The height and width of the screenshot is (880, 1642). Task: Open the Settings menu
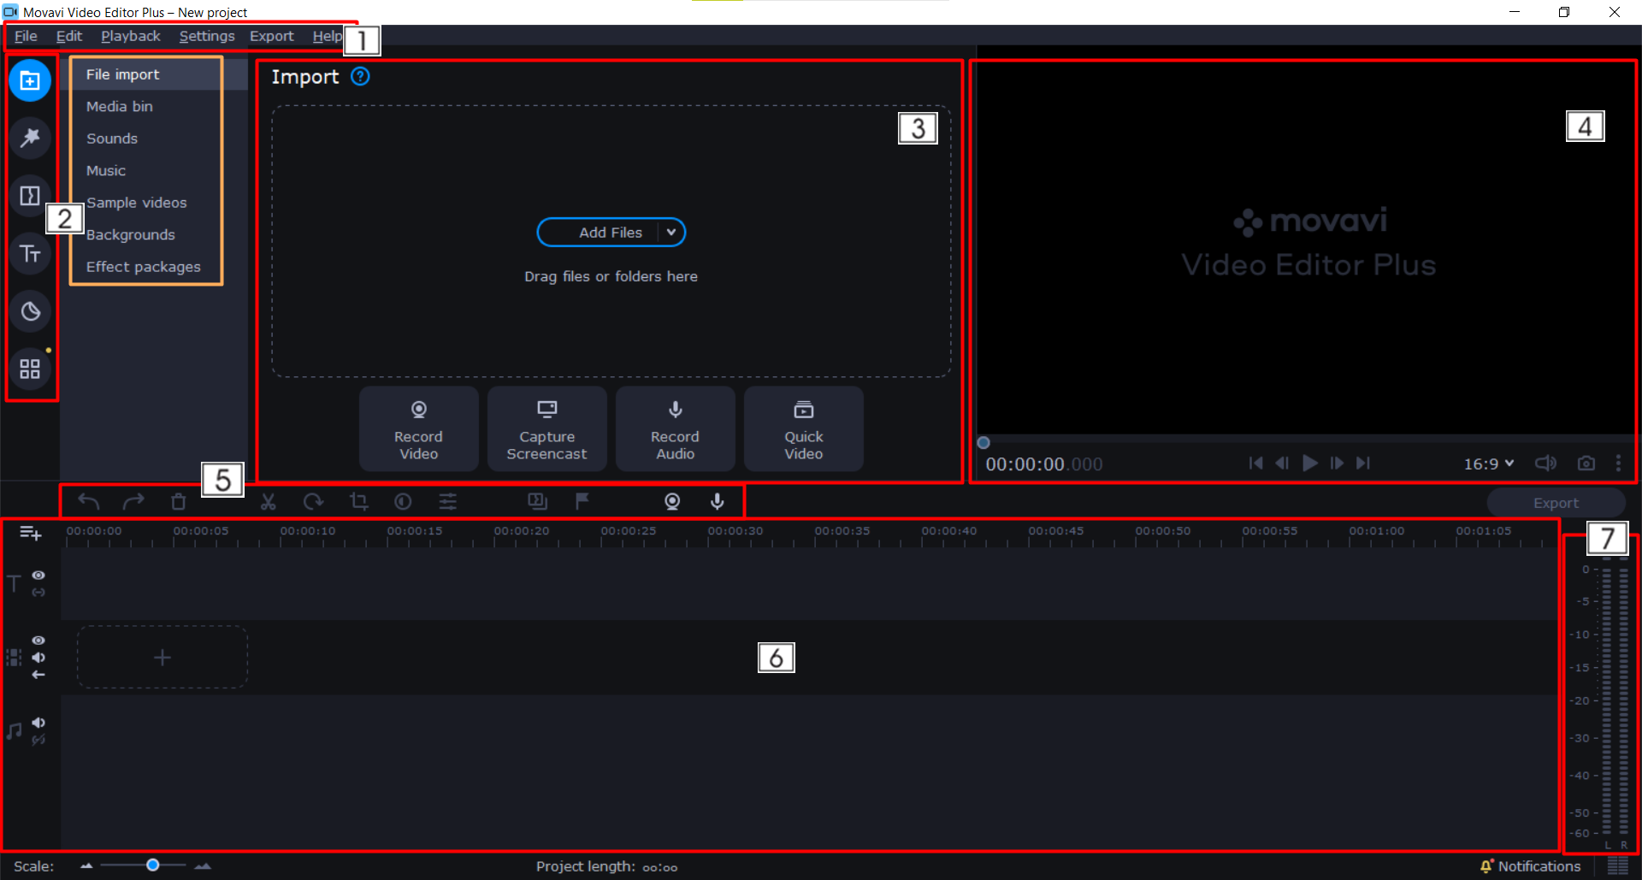(207, 36)
